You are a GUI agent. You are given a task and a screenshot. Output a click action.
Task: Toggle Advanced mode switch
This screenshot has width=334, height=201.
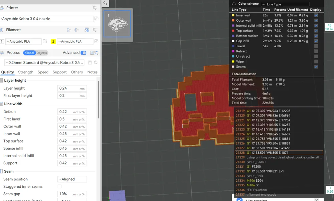click(83, 53)
